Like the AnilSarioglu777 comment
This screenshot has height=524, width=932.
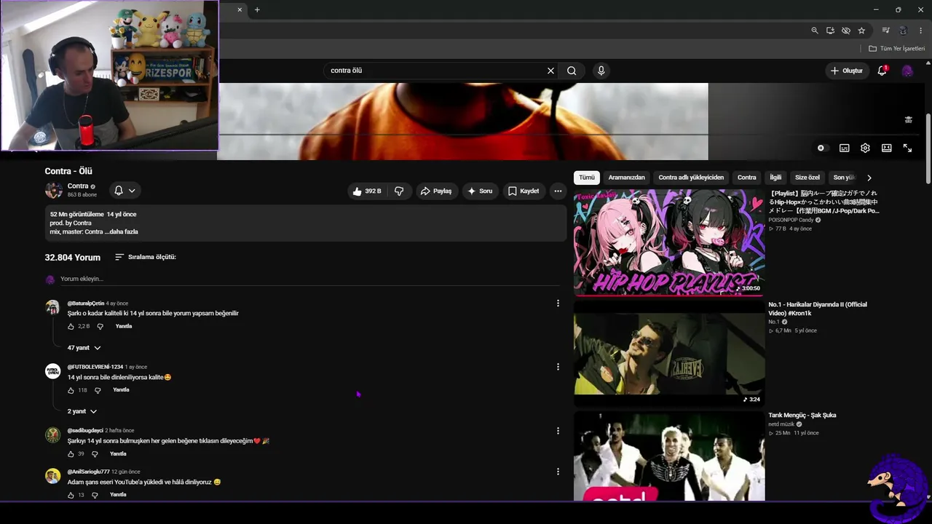tap(71, 495)
